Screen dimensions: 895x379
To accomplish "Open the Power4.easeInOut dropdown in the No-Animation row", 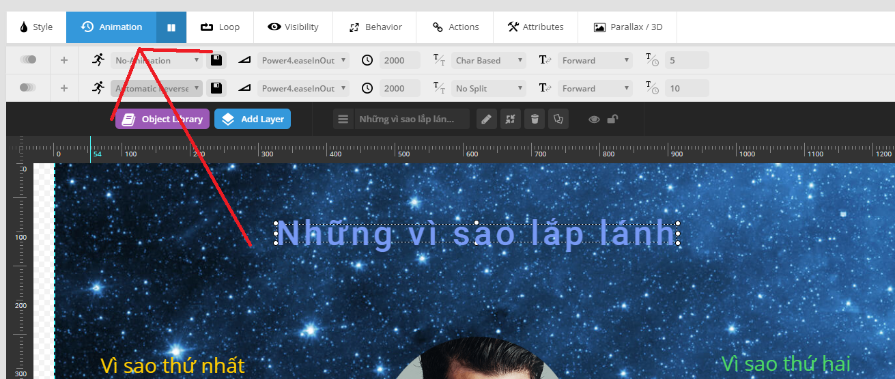I will point(303,60).
